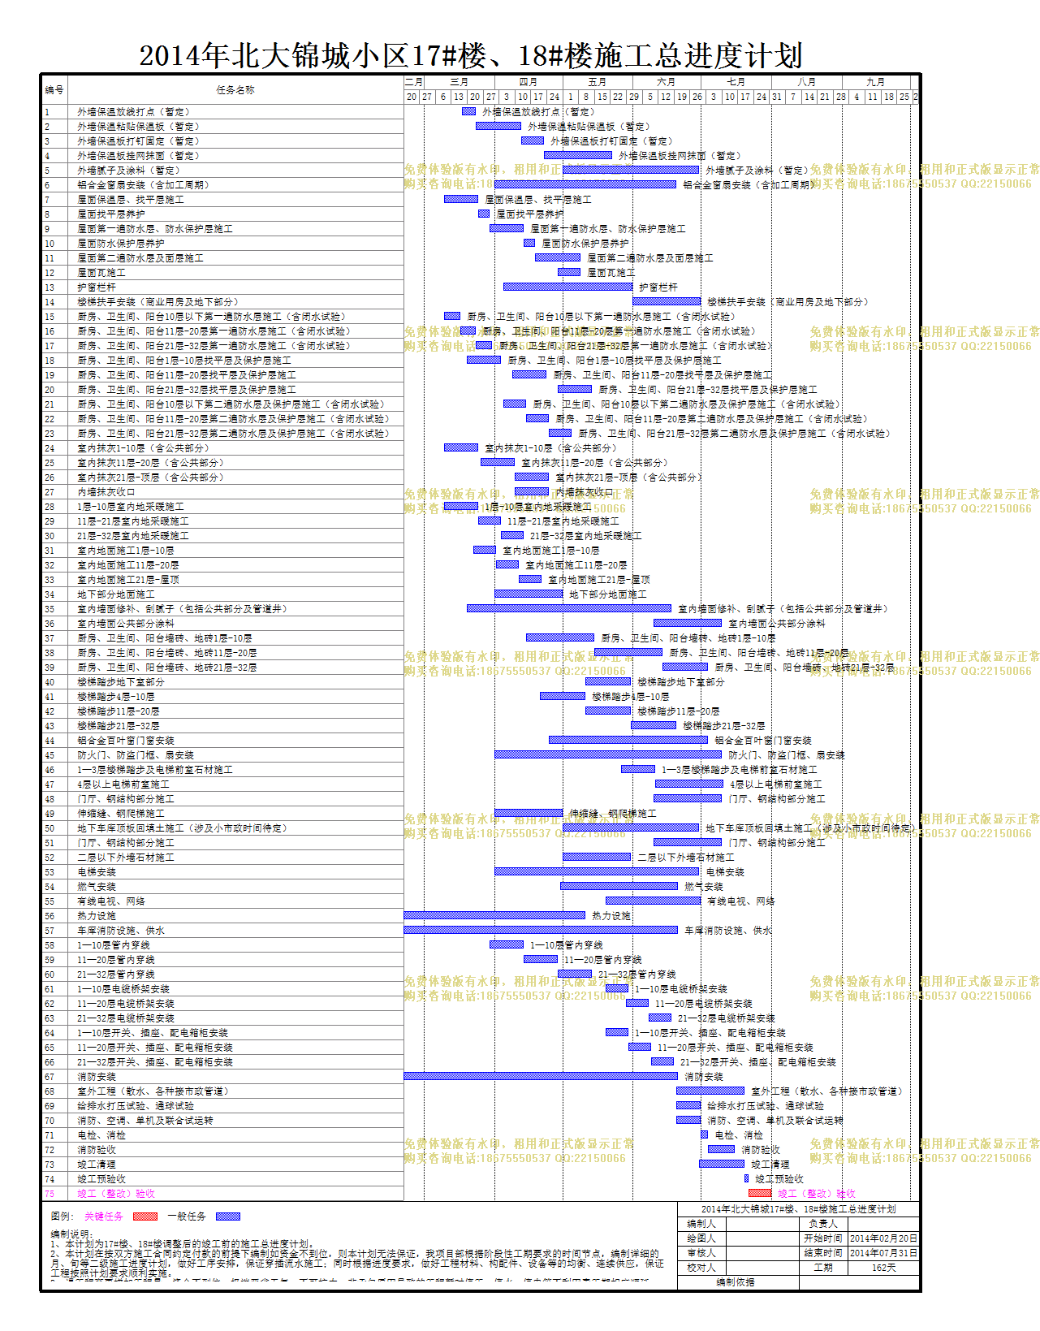Click the 编制人 cell in the info table
Image resolution: width=1040 pixels, height=1331 pixels.
click(701, 1224)
